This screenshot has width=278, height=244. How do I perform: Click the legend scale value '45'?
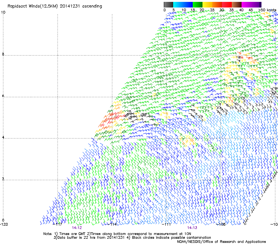click(251, 10)
